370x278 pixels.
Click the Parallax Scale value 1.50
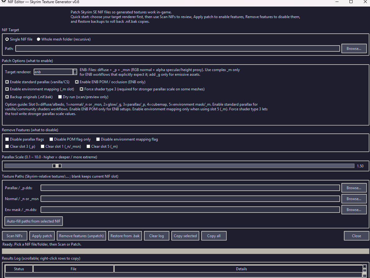coord(360,166)
